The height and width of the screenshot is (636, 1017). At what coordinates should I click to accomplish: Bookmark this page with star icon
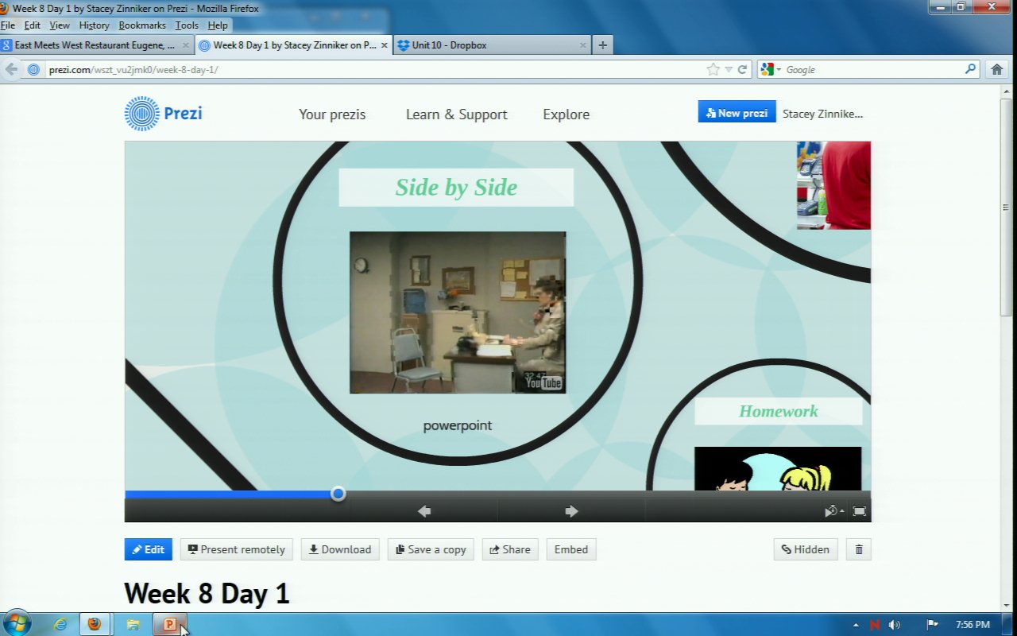pos(713,69)
